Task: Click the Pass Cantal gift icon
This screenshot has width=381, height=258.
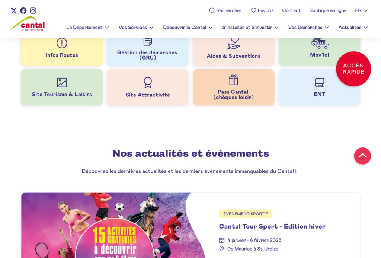Action: [x=234, y=80]
